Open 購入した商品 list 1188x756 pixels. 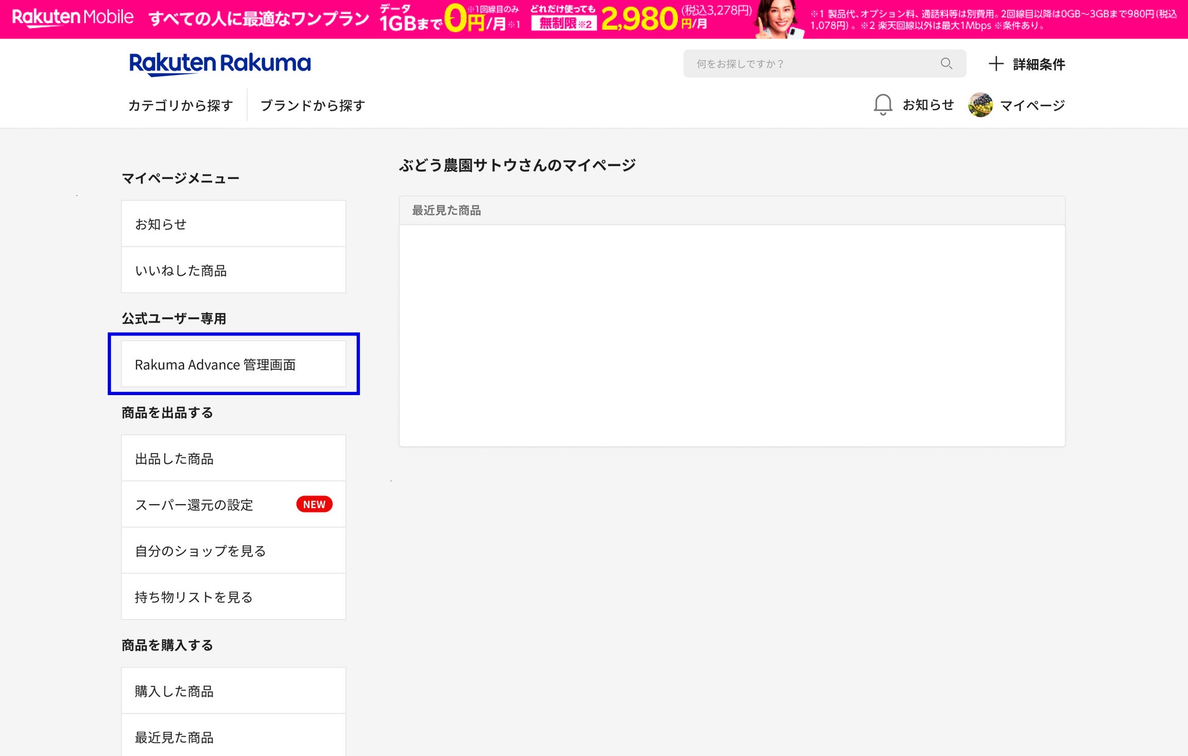point(233,691)
